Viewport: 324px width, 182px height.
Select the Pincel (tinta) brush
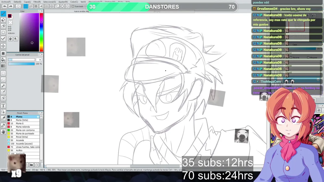pyautogui.click(x=23, y=137)
